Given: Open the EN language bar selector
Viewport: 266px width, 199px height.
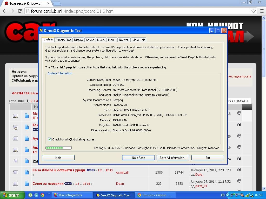Looking at the screenshot, I should pos(223,195).
